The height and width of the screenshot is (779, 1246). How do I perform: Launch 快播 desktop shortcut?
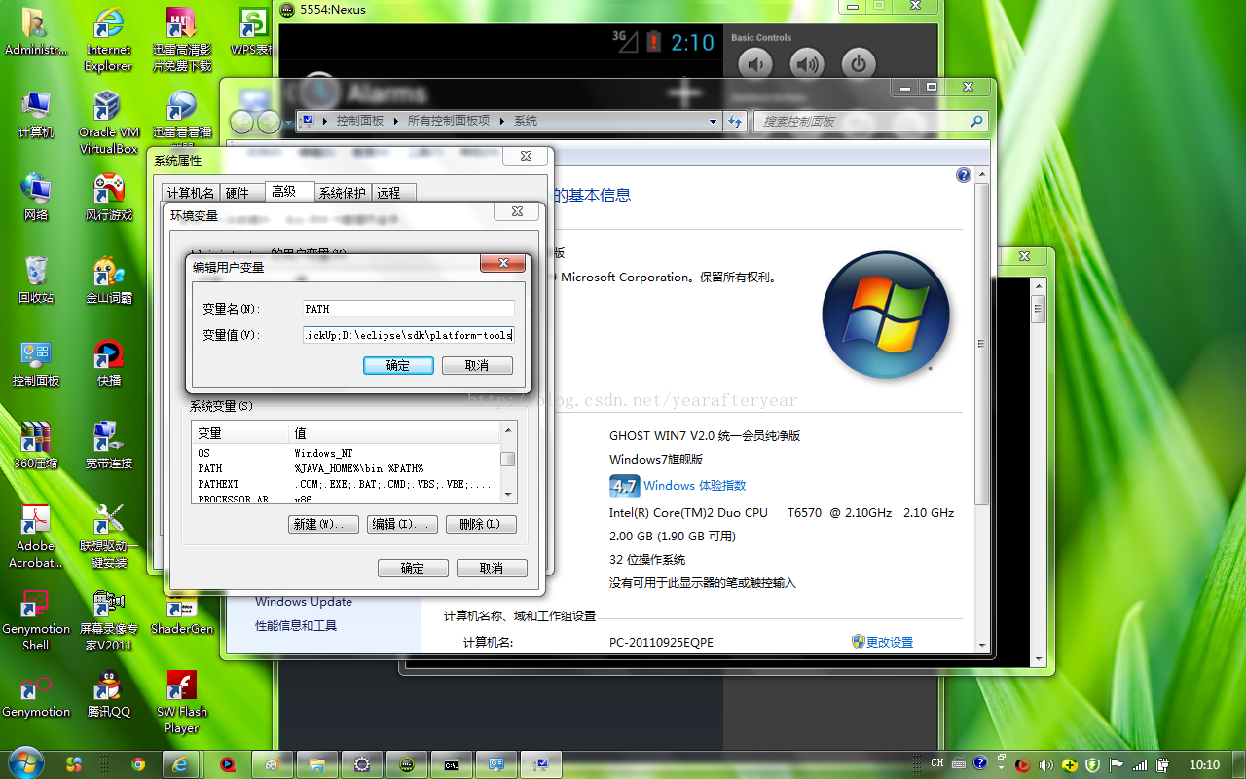108,363
